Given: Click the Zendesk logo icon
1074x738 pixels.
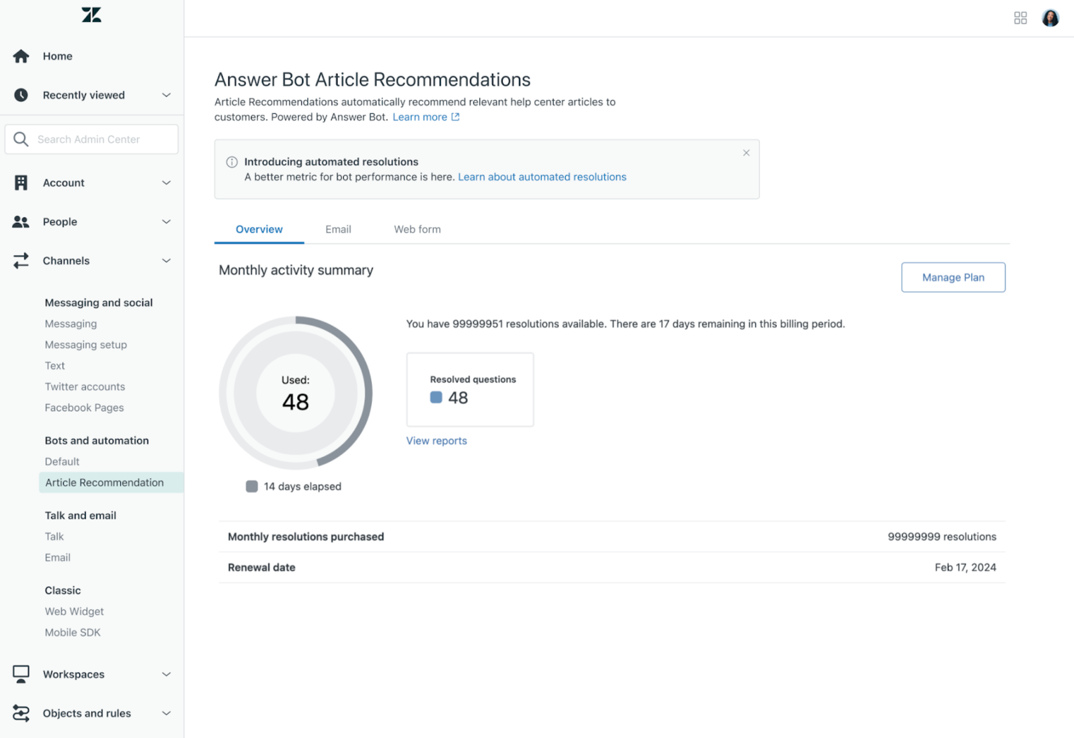Looking at the screenshot, I should tap(91, 15).
